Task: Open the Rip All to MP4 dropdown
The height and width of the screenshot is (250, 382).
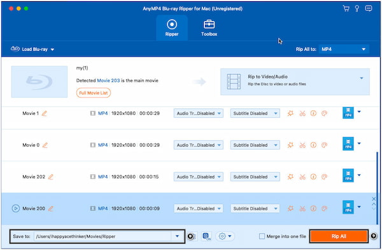Action: (344, 49)
